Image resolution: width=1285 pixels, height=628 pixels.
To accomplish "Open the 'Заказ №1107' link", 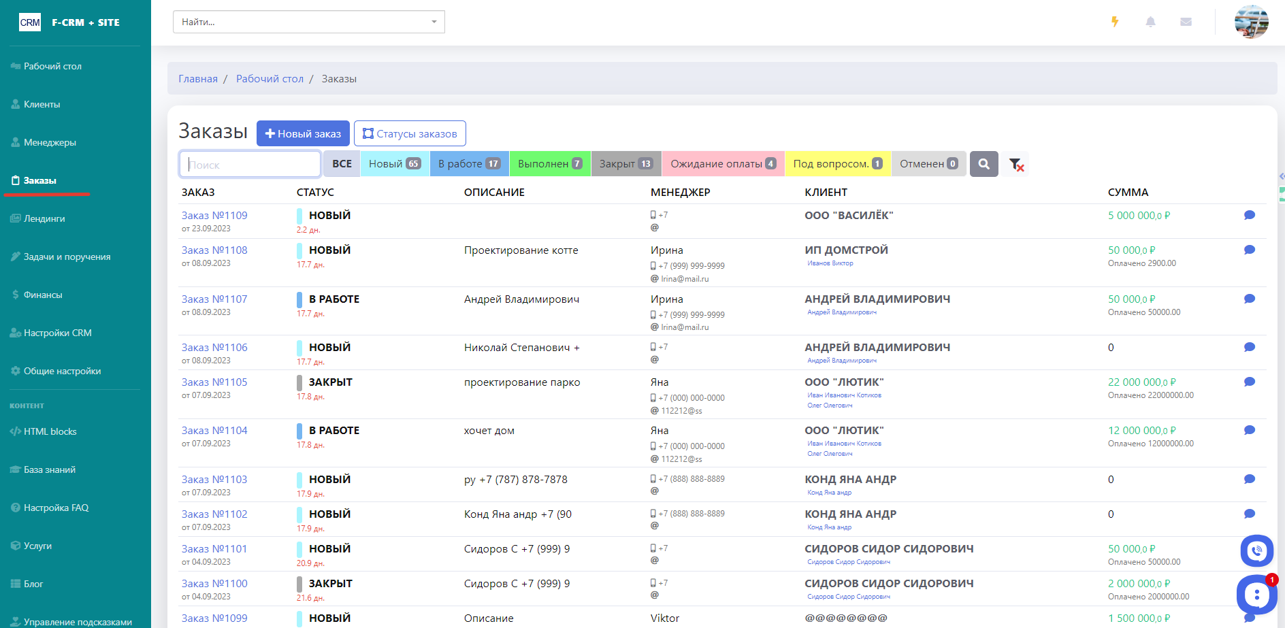I will click(x=214, y=299).
